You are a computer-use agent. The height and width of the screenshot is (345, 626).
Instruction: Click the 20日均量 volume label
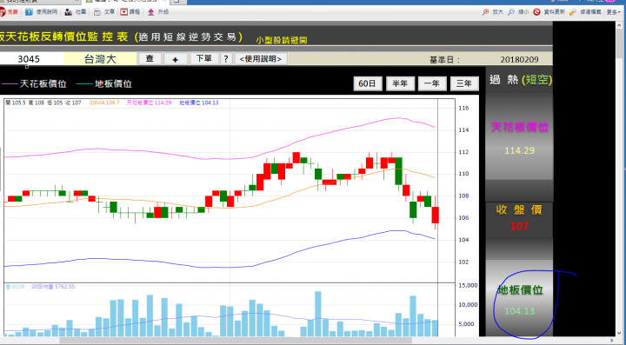point(53,287)
